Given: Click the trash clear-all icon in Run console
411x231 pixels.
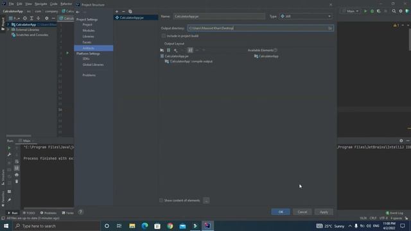Looking at the screenshot, I should click(x=17, y=181).
